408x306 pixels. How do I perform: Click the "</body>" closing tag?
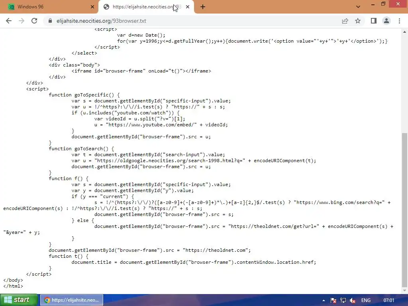[13, 280]
